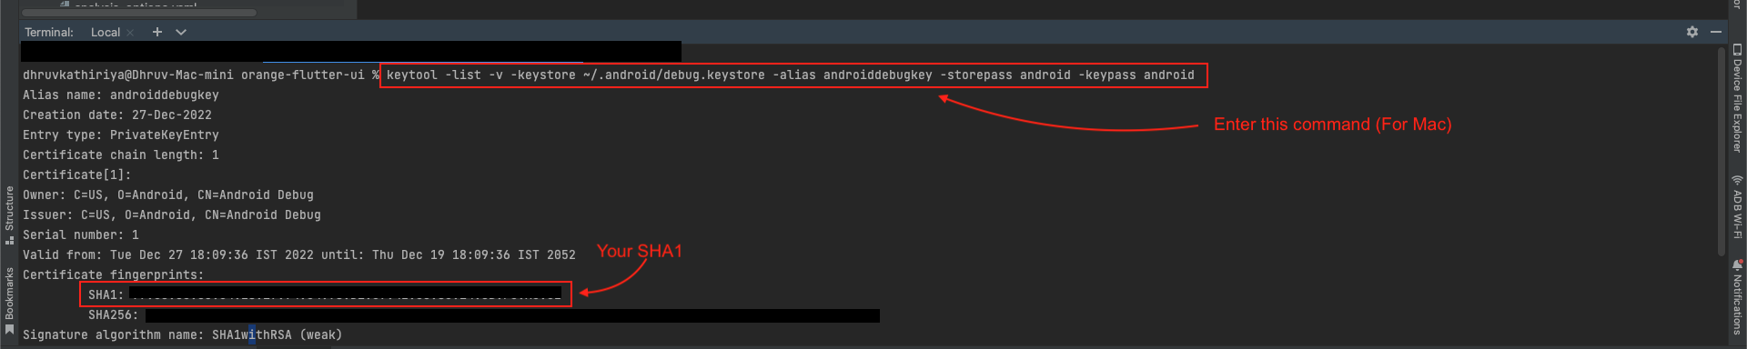
Task: Open the Structure tool window
Action: coord(9,214)
